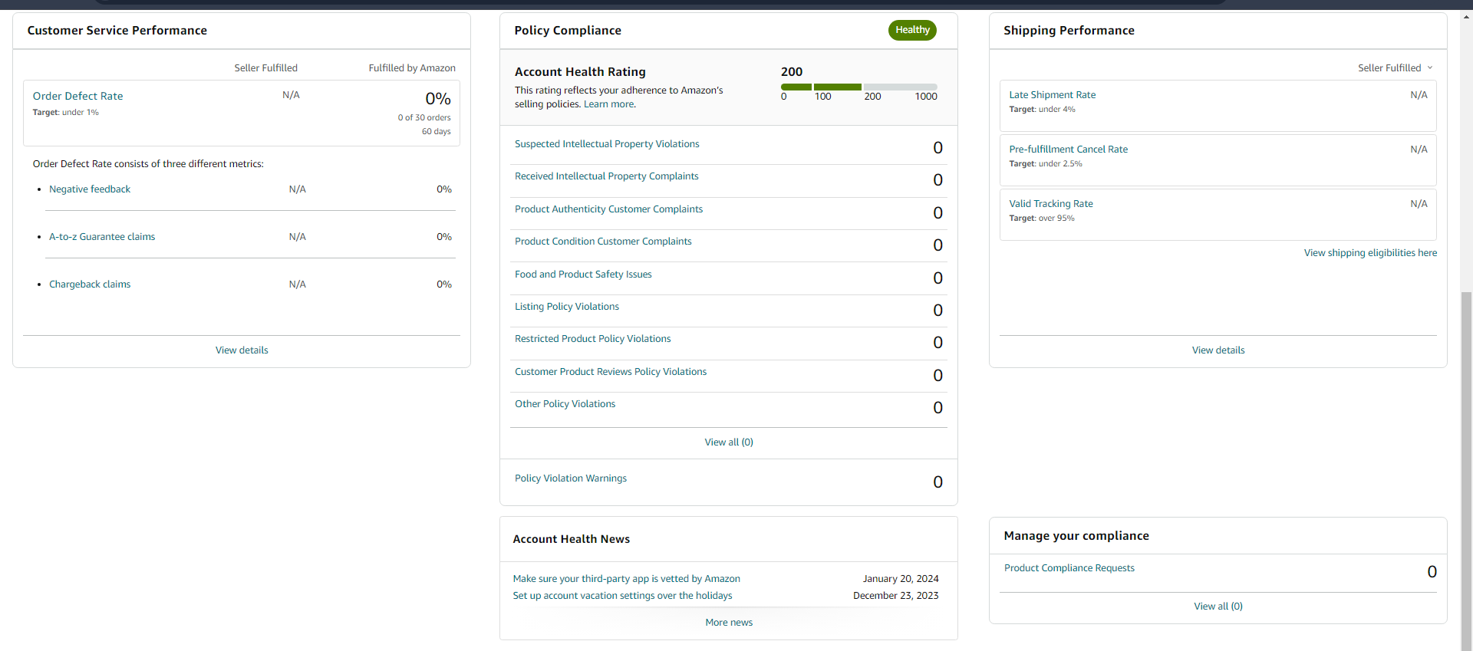Screen dimensions: 1473x651
Task: Open Pre-fulfillment Cancel Rate metric
Action: [x=1069, y=150]
